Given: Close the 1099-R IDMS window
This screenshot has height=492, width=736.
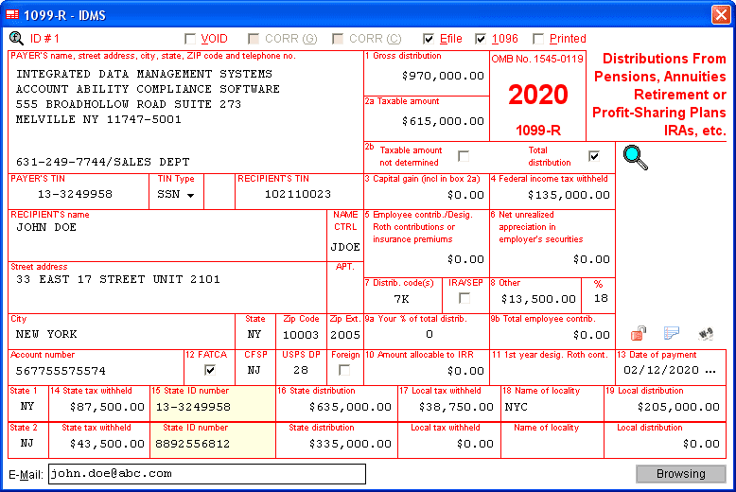Looking at the screenshot, I should coord(721,14).
